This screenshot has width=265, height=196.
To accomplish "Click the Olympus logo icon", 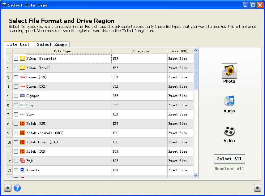I will tap(22, 96).
